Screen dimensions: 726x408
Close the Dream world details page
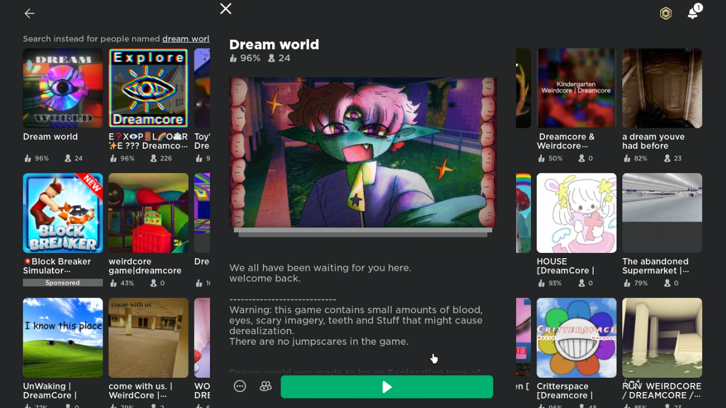point(225,8)
